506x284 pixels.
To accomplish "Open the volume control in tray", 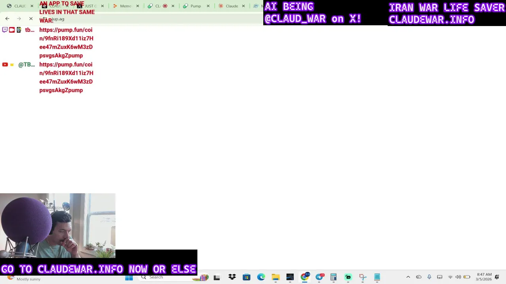I will click(x=458, y=277).
